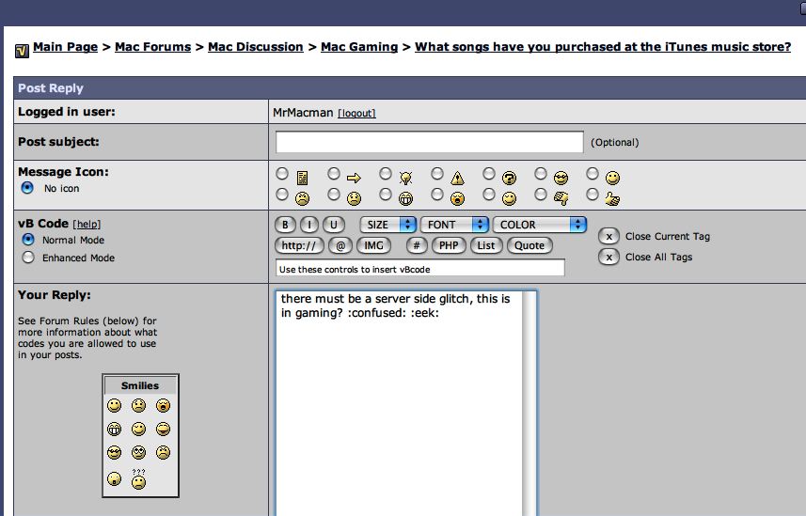This screenshot has height=516, width=806.
Task: Insert the confused ??? smiley in Smilies box
Action: (x=138, y=479)
